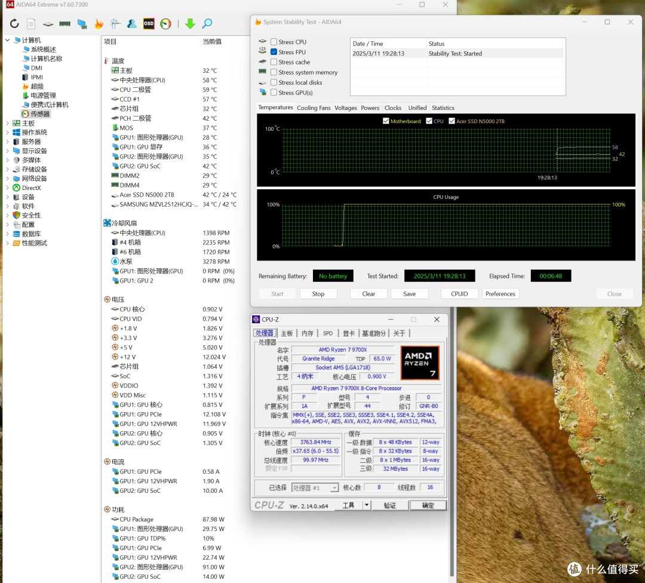Enable the Stress cache checkbox
Image resolution: width=645 pixels, height=583 pixels.
[x=274, y=62]
